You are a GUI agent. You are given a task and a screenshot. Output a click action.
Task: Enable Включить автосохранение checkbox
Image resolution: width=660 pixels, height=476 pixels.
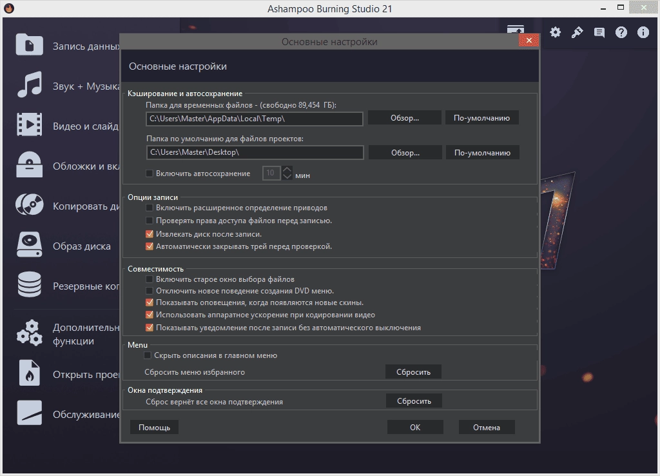(x=149, y=173)
